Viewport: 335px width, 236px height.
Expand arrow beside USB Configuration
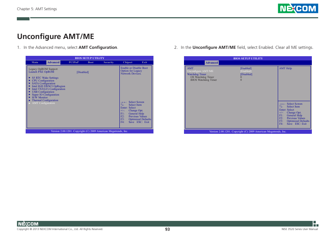pyautogui.click(x=29, y=92)
